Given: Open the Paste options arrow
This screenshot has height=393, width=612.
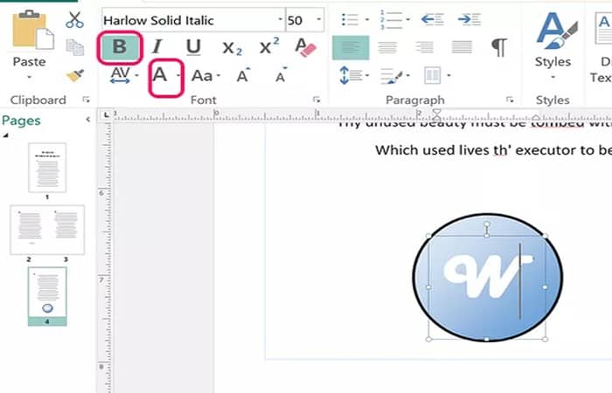Looking at the screenshot, I should [x=29, y=77].
